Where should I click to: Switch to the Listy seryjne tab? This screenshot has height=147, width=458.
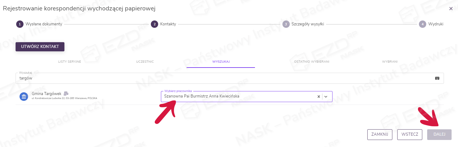[x=70, y=62]
